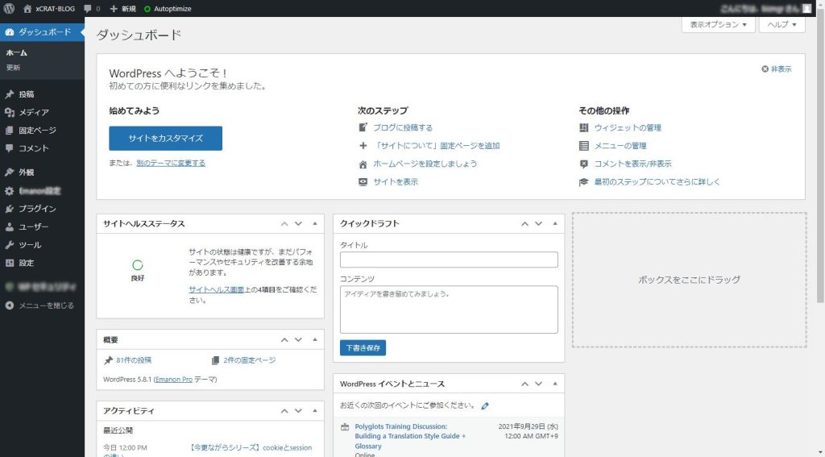825x457 pixels.
Task: Click the サイトを表示 screen icon
Action: pyautogui.click(x=363, y=182)
